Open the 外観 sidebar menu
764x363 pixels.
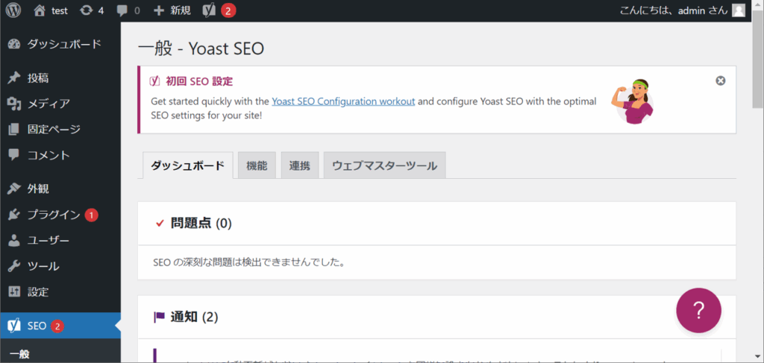pyautogui.click(x=60, y=189)
